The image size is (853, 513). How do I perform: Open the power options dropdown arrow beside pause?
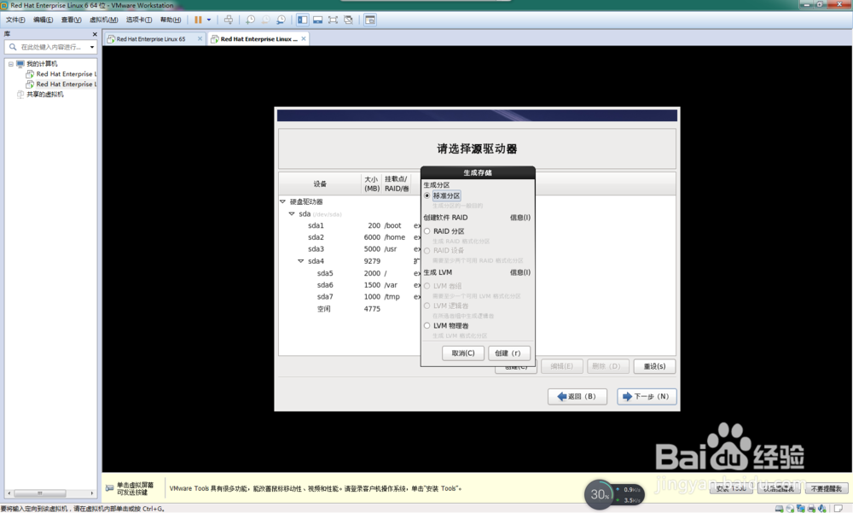209,20
